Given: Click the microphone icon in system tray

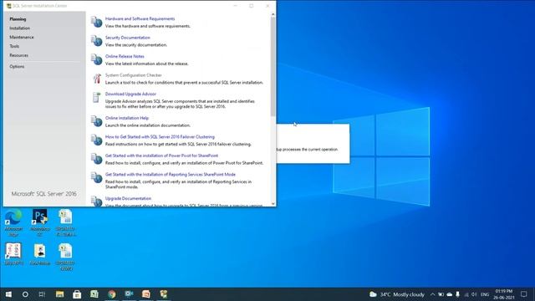Looking at the screenshot, I should click(x=458, y=294).
